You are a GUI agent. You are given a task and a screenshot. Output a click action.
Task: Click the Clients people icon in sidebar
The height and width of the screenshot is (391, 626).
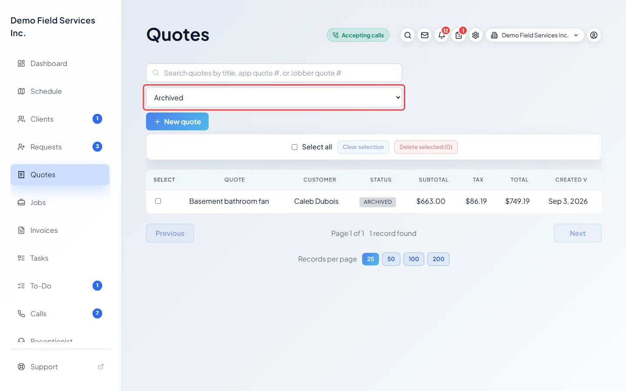21,119
